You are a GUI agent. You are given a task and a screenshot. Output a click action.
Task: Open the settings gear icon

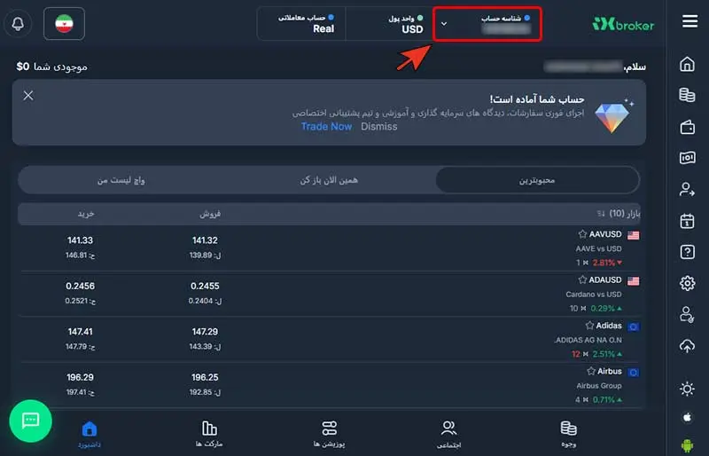point(687,283)
